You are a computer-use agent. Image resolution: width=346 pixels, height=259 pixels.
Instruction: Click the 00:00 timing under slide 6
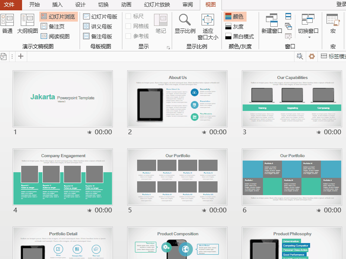pyautogui.click(x=333, y=210)
